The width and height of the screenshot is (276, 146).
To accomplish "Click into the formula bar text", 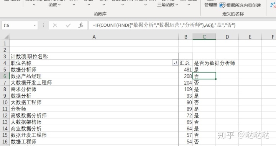I will [x=164, y=26].
